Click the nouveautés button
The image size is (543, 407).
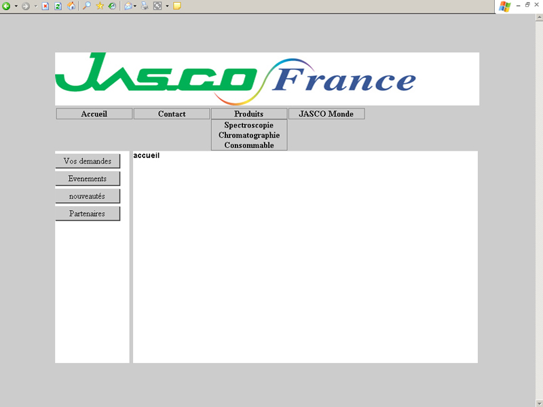(x=88, y=196)
